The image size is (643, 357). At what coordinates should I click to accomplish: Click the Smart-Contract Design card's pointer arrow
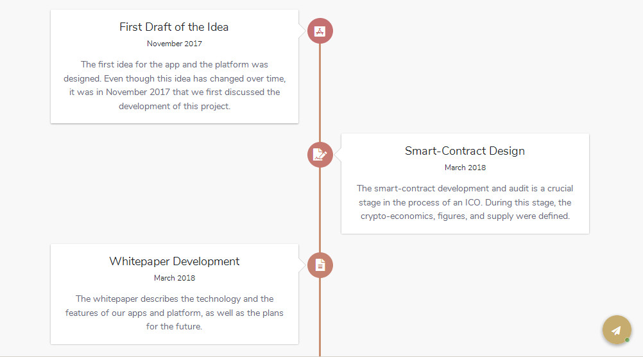point(338,154)
